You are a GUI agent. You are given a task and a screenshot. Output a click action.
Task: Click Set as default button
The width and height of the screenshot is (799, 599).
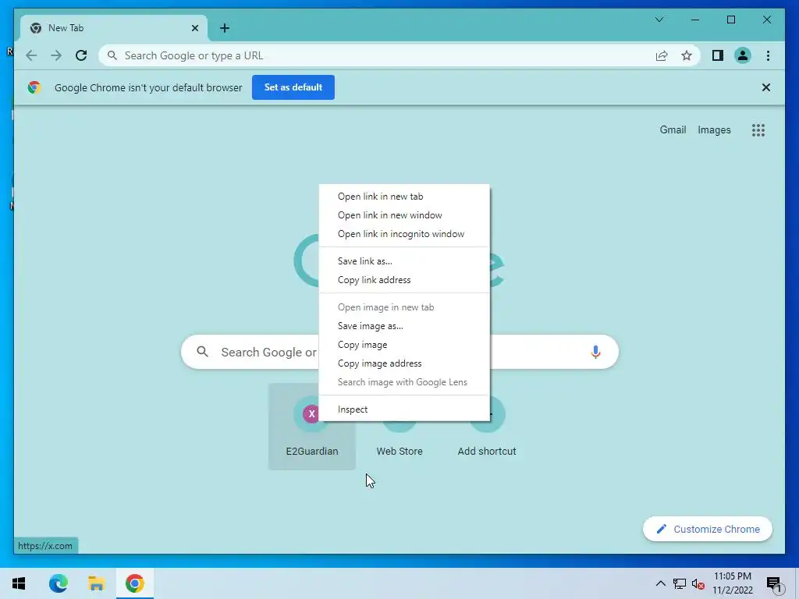pyautogui.click(x=293, y=87)
